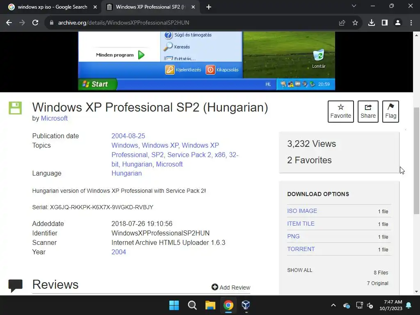420x315 pixels.
Task: Click the scrollbar down arrow
Action: (416, 292)
